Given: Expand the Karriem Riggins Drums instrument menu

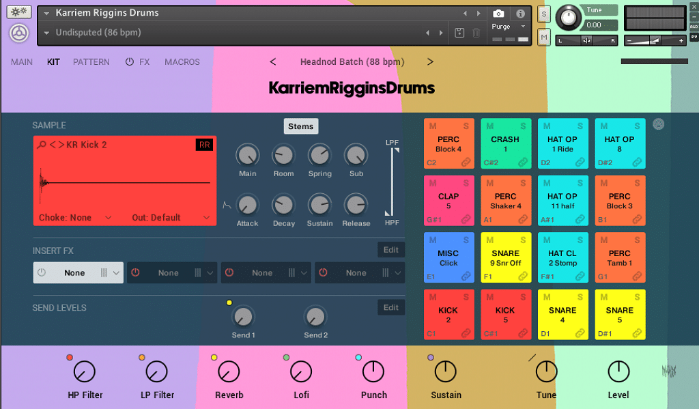Looking at the screenshot, I should click(46, 14).
